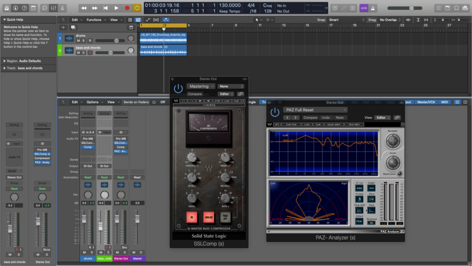Screen dimensions: 472x266
Task: Click Compare in the SSLComp window
Action: pos(195,94)
